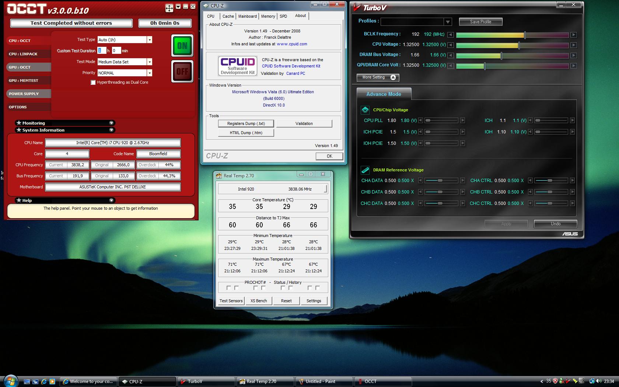The height and width of the screenshot is (387, 619).
Task: Switch to the SPD tab in CPU-Z
Action: 283,16
